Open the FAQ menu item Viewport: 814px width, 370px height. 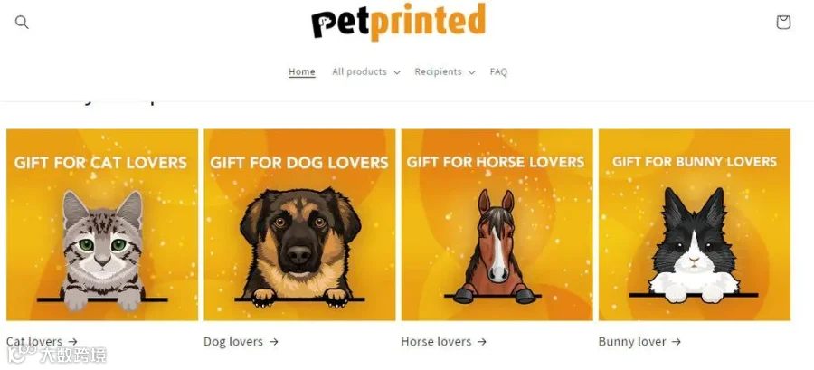(498, 71)
